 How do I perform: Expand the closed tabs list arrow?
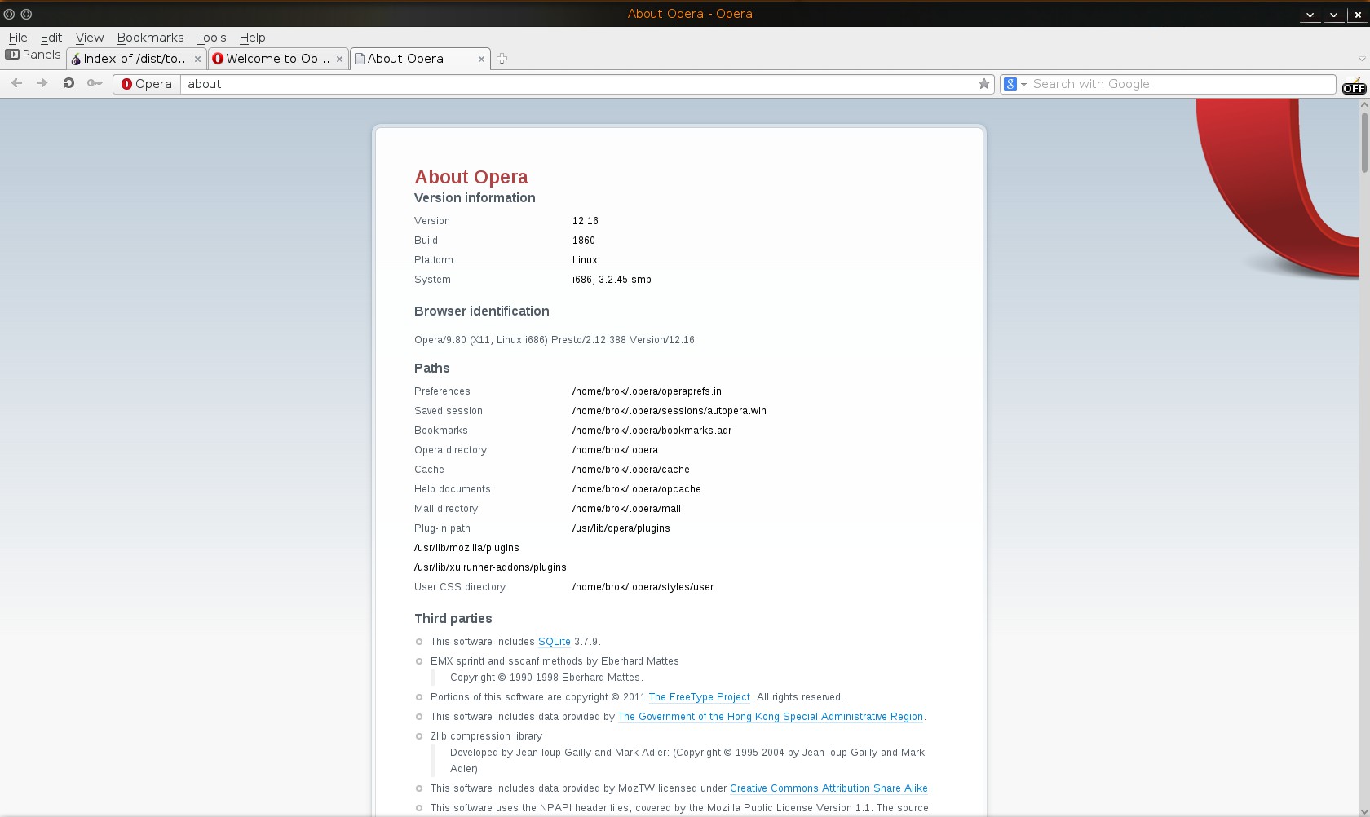(1361, 59)
